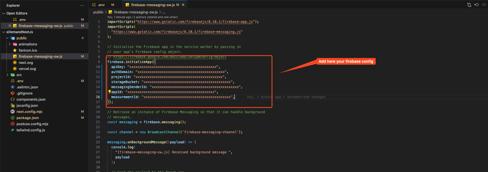Click the jsconfig.json file icon
Image resolution: width=488 pixels, height=172 pixels.
click(13, 105)
